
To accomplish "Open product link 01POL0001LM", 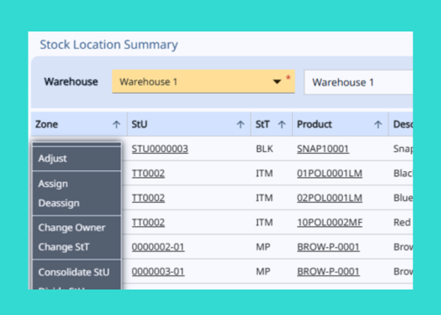I will 330,173.
